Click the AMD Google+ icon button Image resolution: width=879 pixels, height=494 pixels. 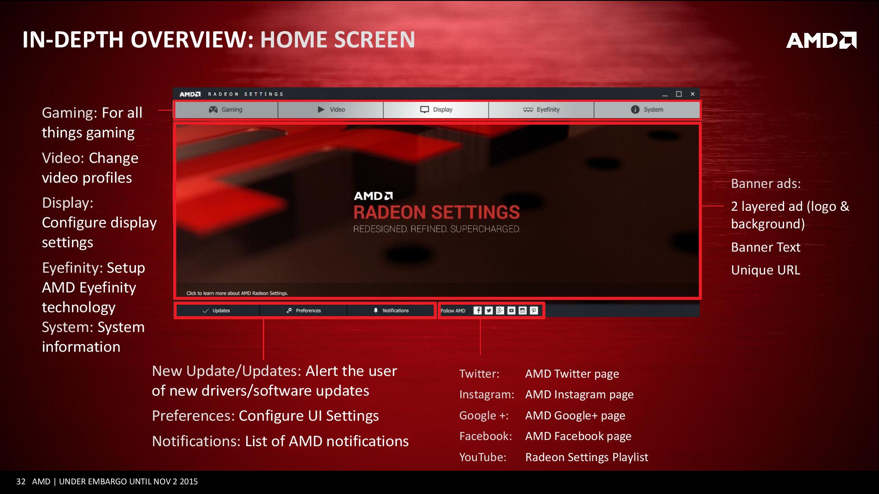coord(499,310)
